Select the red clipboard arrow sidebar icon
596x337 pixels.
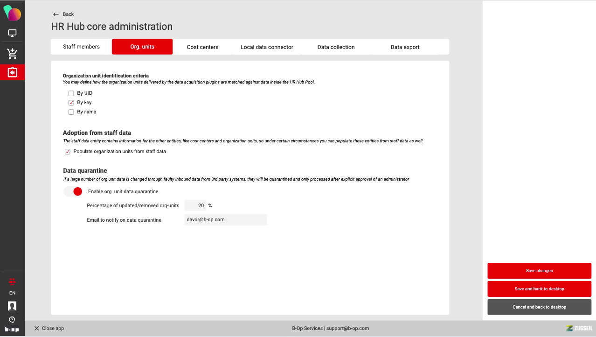12,72
